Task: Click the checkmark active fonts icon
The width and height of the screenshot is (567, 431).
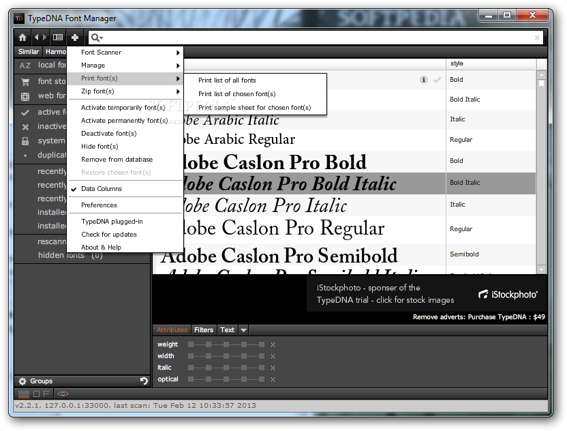Action: click(25, 113)
